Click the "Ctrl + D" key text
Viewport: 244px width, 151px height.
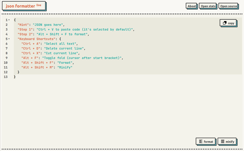point(31,48)
